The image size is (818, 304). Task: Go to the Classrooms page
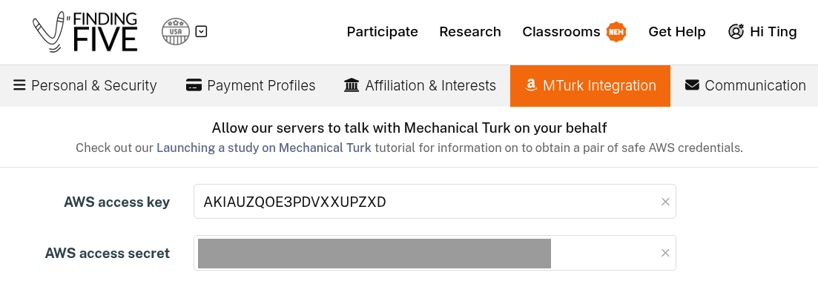pyautogui.click(x=561, y=32)
